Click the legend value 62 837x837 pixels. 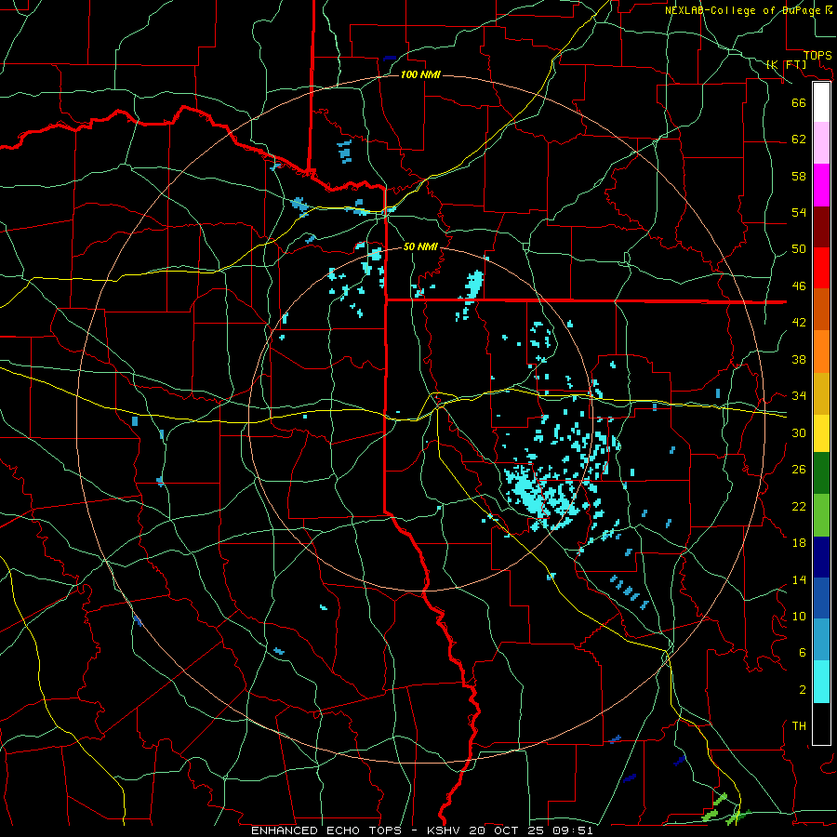coord(799,139)
